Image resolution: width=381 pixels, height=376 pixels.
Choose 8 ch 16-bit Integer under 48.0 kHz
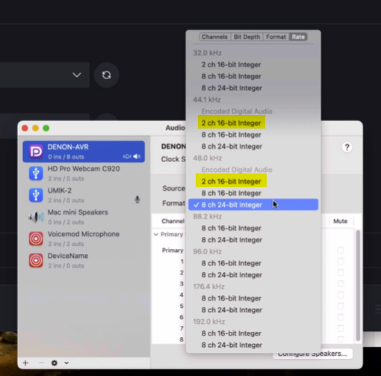(x=253, y=193)
